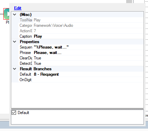Toggle the Default checkbox

pos(14,113)
